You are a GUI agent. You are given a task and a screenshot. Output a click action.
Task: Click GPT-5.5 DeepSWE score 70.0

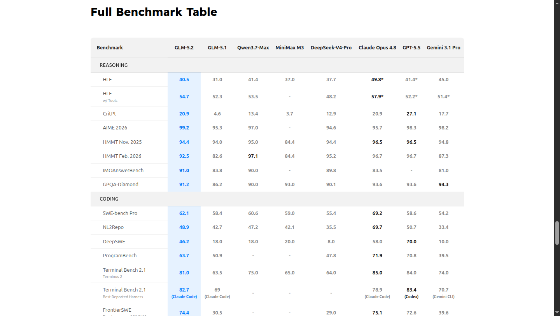point(411,242)
